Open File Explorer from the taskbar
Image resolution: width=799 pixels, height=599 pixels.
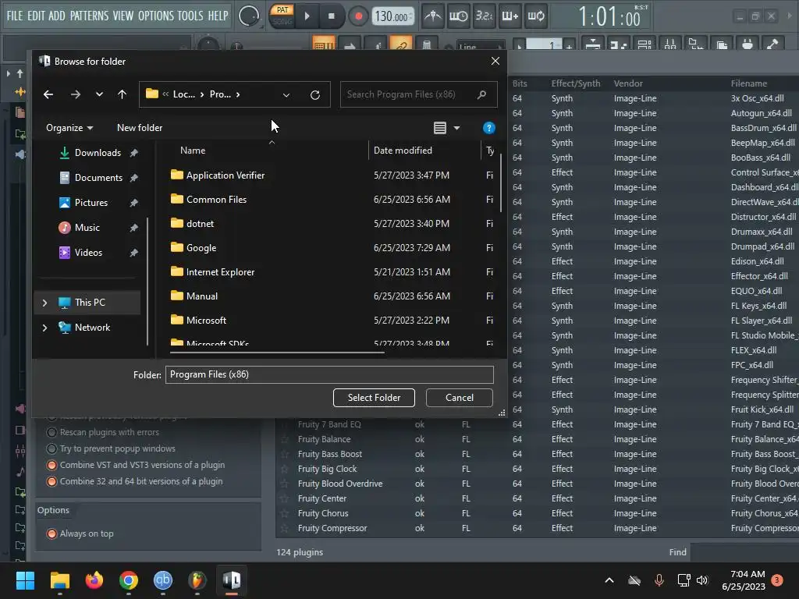click(59, 580)
